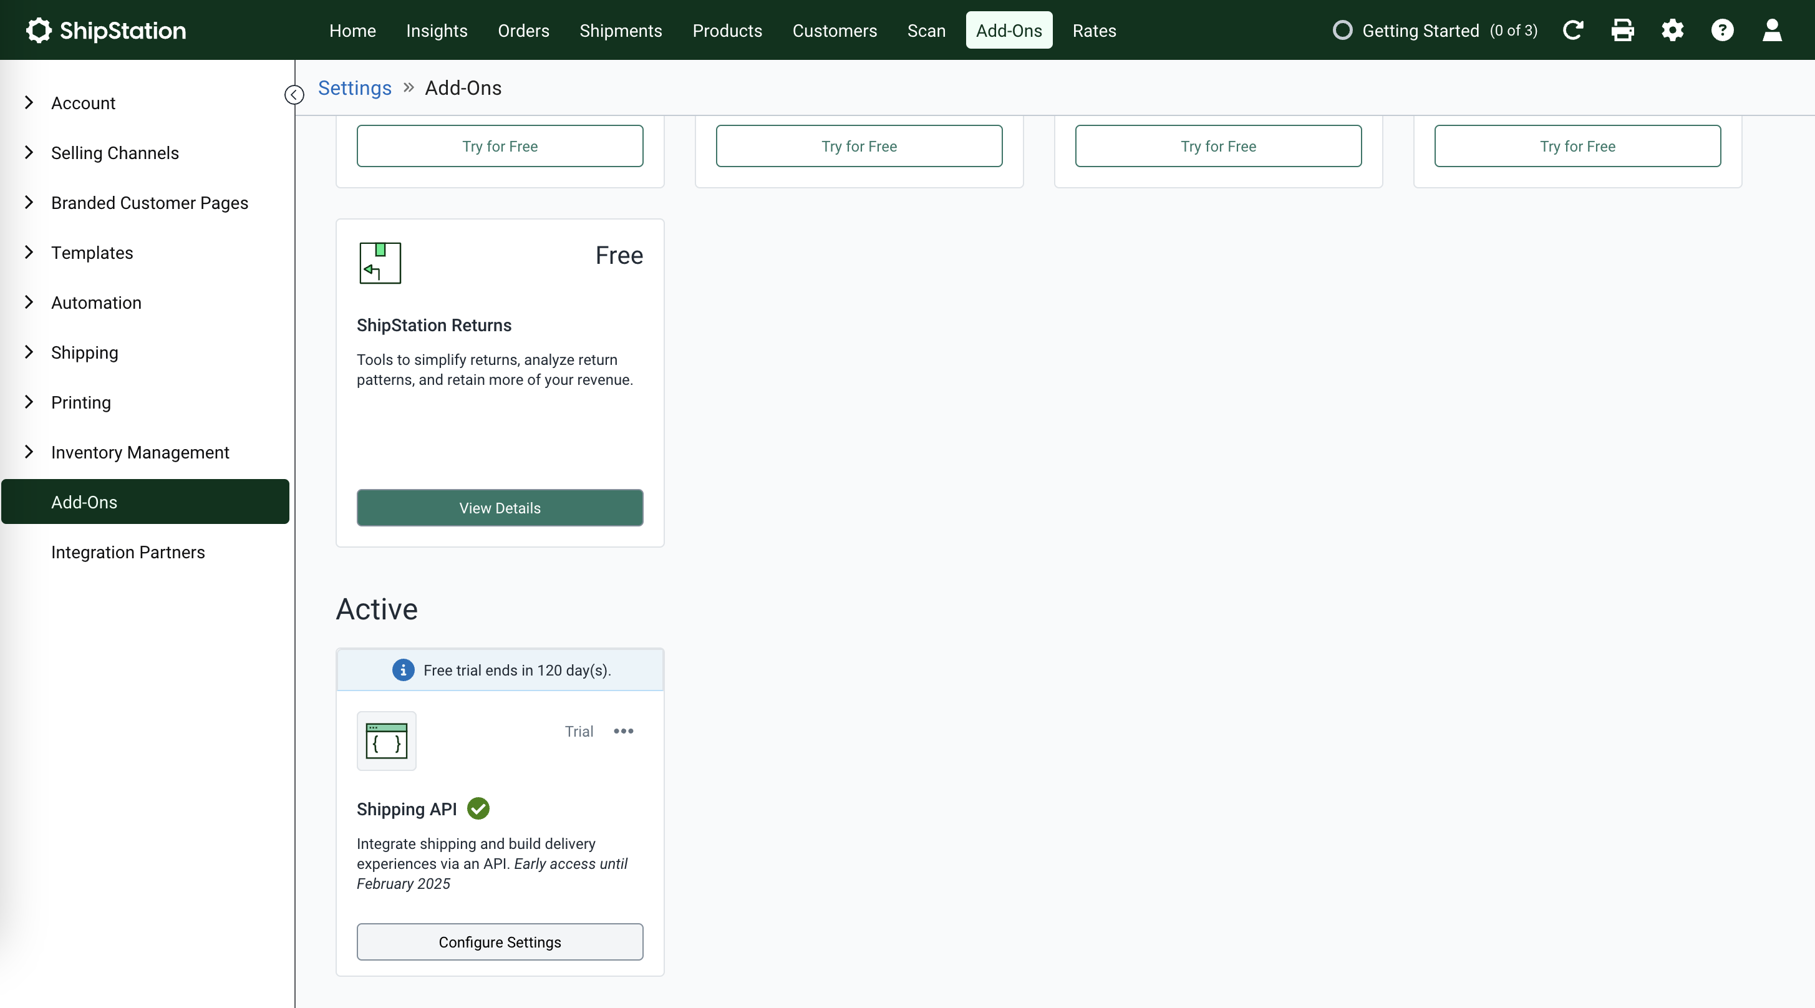
Task: Open the user profile icon
Action: pos(1772,29)
